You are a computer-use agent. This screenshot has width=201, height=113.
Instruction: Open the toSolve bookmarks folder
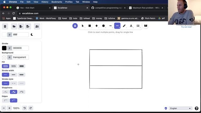[110, 18]
